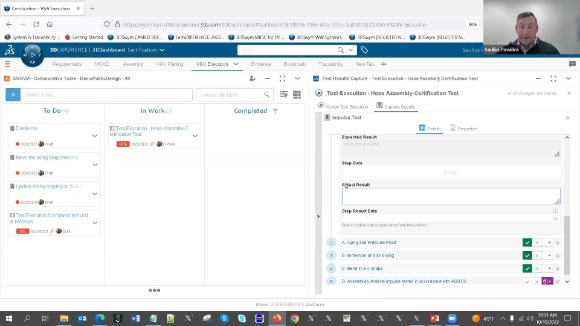The height and width of the screenshot is (326, 580).
Task: Mark Bend in a U-shape step as passed
Action: 527,268
